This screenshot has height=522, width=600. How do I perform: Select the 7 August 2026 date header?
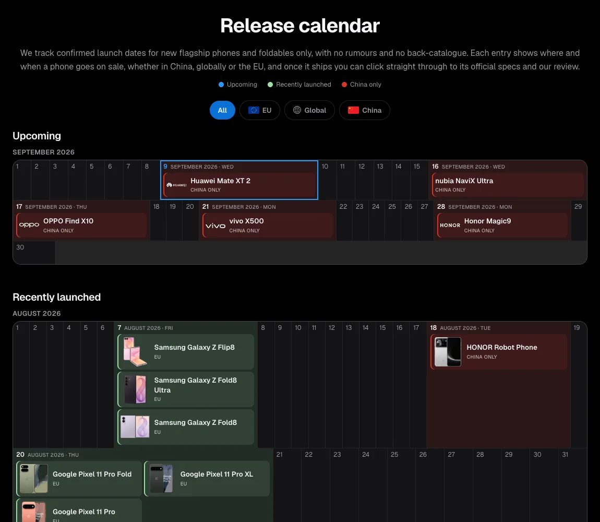[x=146, y=328]
